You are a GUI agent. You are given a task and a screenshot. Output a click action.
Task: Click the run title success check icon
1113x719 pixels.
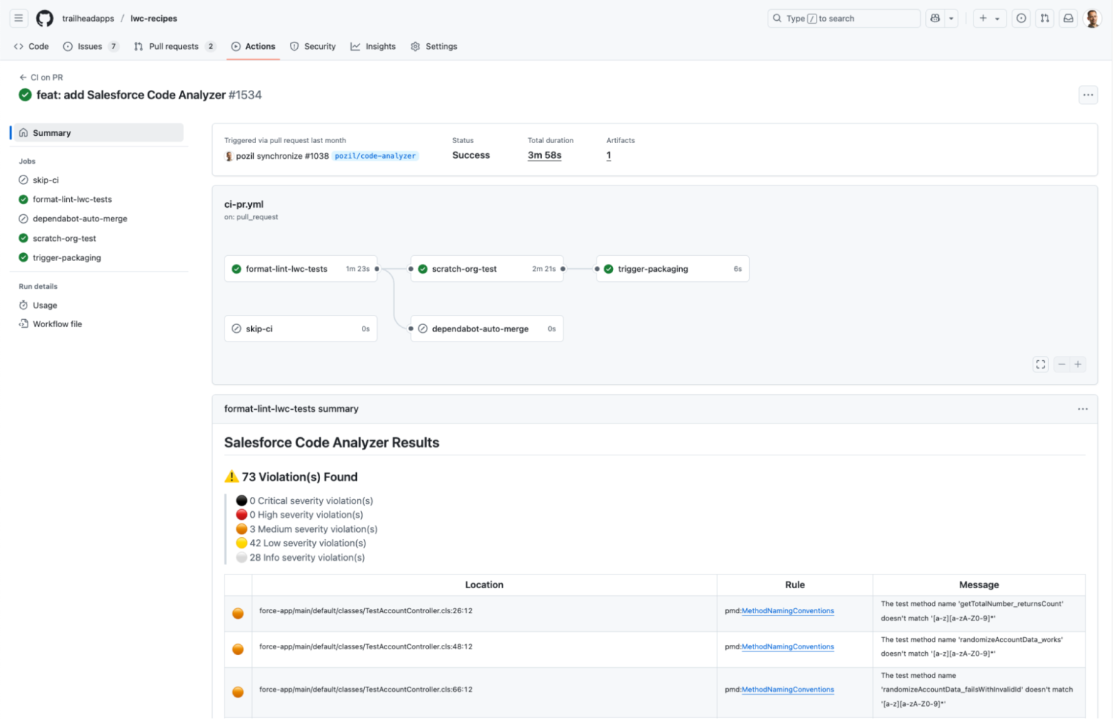coord(25,95)
